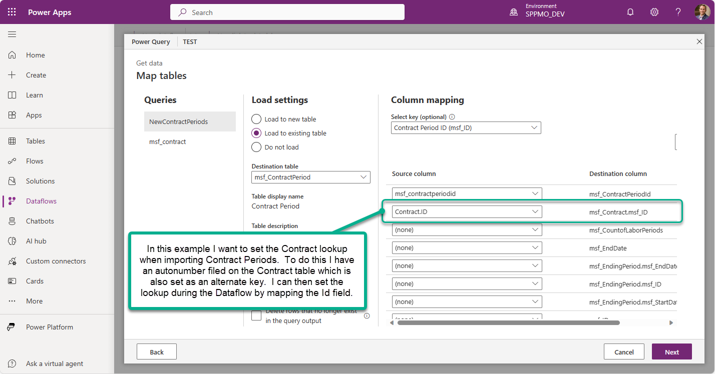Image resolution: width=715 pixels, height=374 pixels.
Task: Close the Power Query dialog
Action: [699, 41]
